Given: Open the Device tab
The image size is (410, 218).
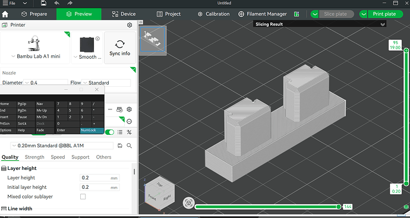Looking at the screenshot, I should (x=124, y=14).
